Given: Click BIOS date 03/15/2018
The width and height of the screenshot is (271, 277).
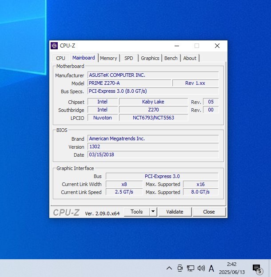Looking at the screenshot, I should 153,154.
